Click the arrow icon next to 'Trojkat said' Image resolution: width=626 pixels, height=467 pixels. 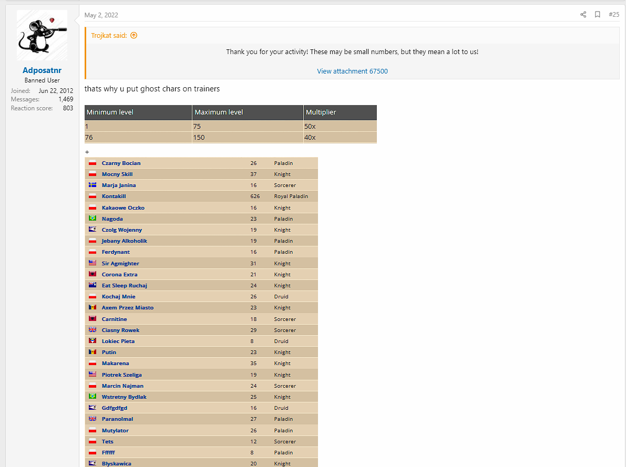(x=134, y=36)
